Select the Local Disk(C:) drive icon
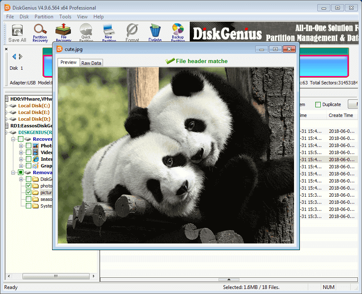 [x=13, y=106]
